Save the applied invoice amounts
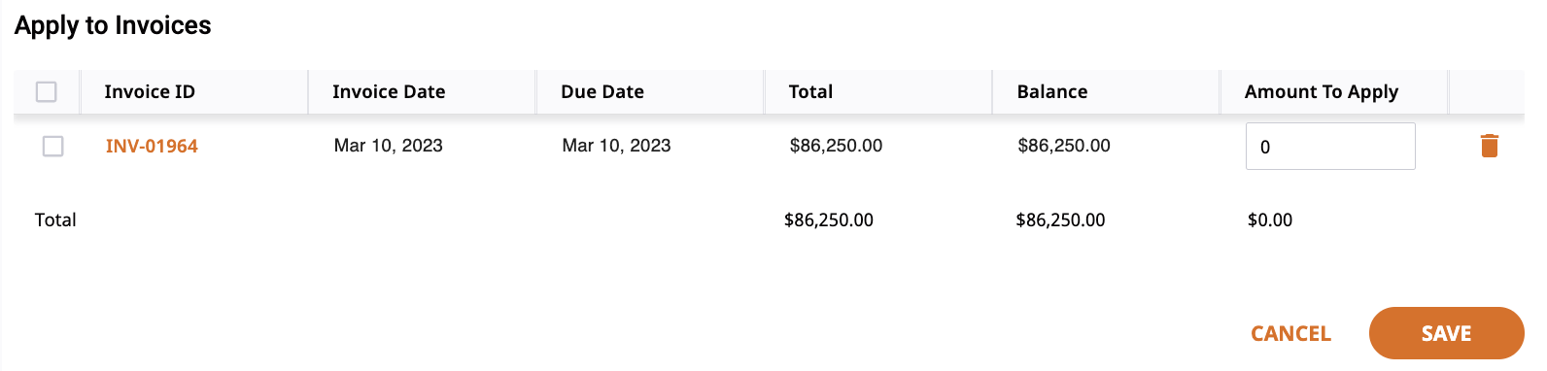The image size is (1547, 371). 1446,333
